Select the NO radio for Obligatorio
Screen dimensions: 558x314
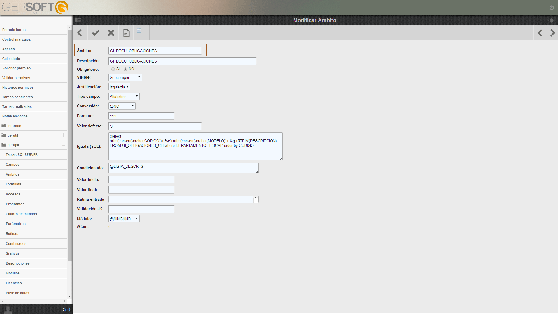[126, 69]
